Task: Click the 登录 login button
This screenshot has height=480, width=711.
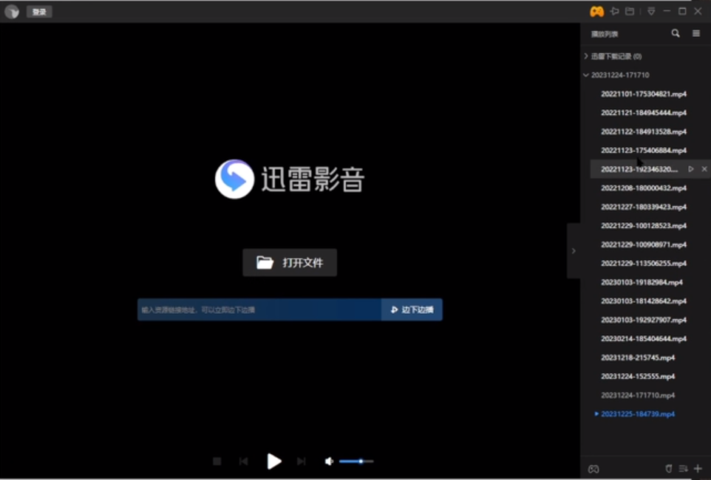Action: click(x=39, y=12)
